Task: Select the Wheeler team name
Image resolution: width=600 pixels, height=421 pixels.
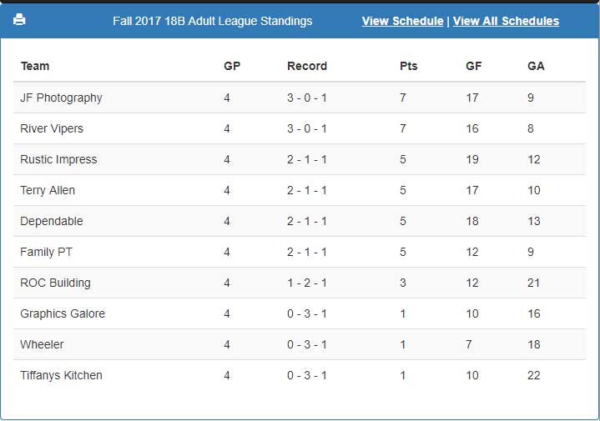Action: tap(42, 344)
